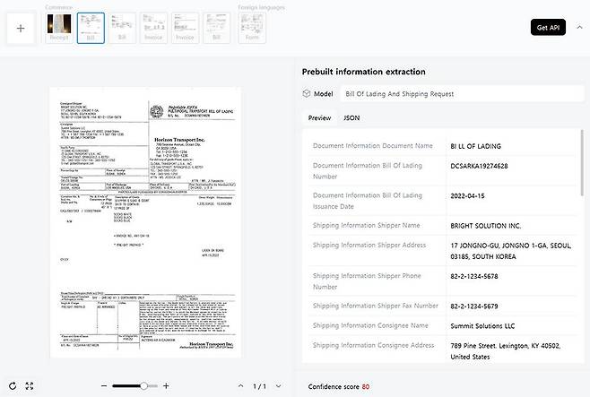Switch to the Preview tab
The image size is (590, 397).
[319, 118]
